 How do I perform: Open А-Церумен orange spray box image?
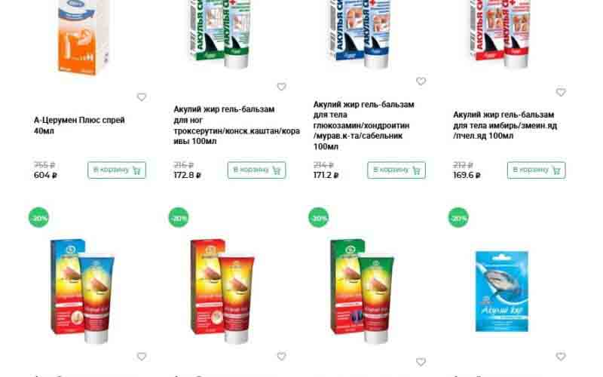(x=82, y=38)
